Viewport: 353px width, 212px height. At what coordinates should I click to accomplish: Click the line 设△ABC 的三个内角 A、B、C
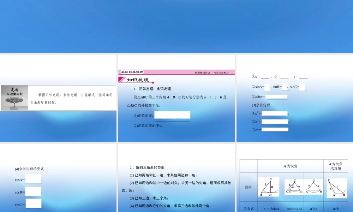pos(180,97)
